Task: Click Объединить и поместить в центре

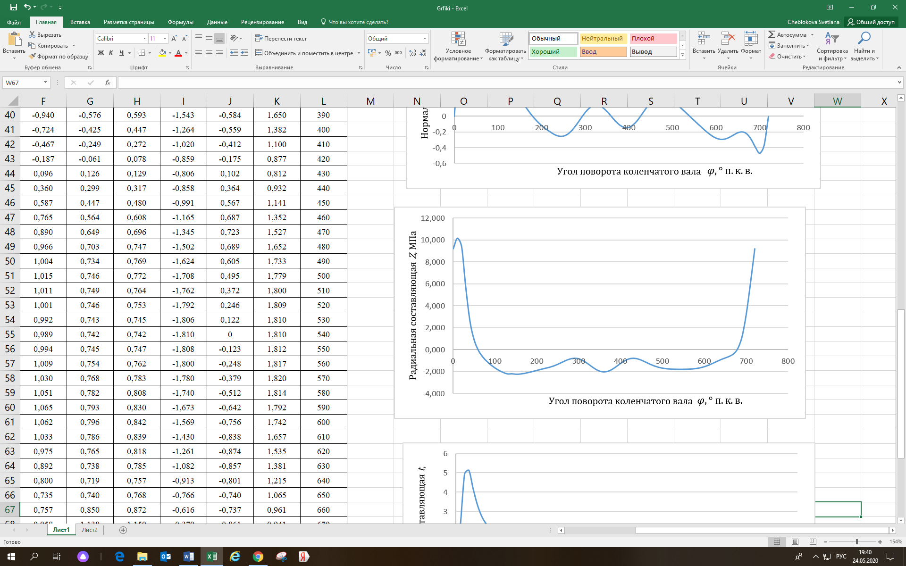Action: click(x=304, y=53)
